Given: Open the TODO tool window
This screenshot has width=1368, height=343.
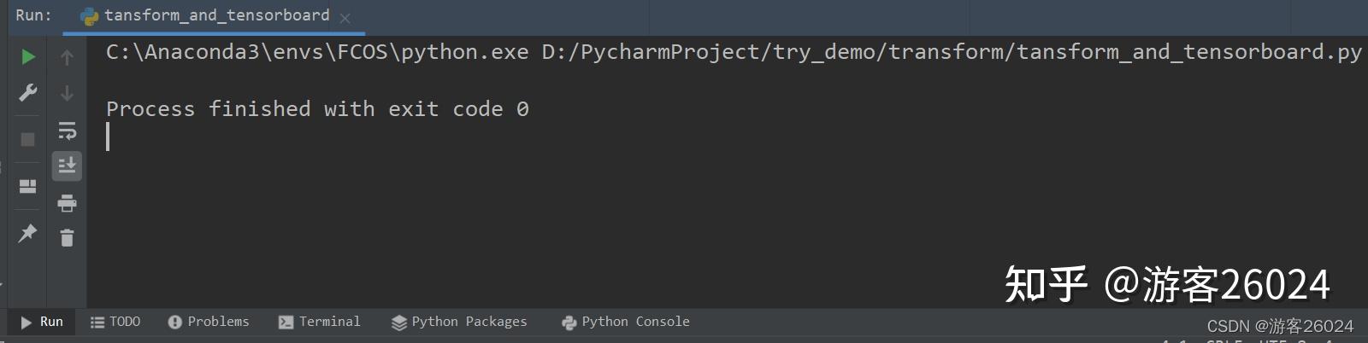Looking at the screenshot, I should 115,322.
